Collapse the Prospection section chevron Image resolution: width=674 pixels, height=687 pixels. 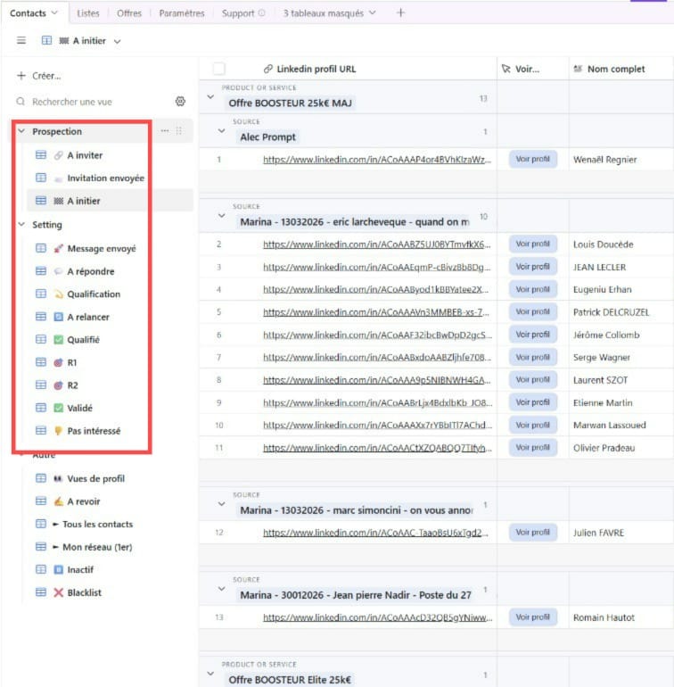21,131
